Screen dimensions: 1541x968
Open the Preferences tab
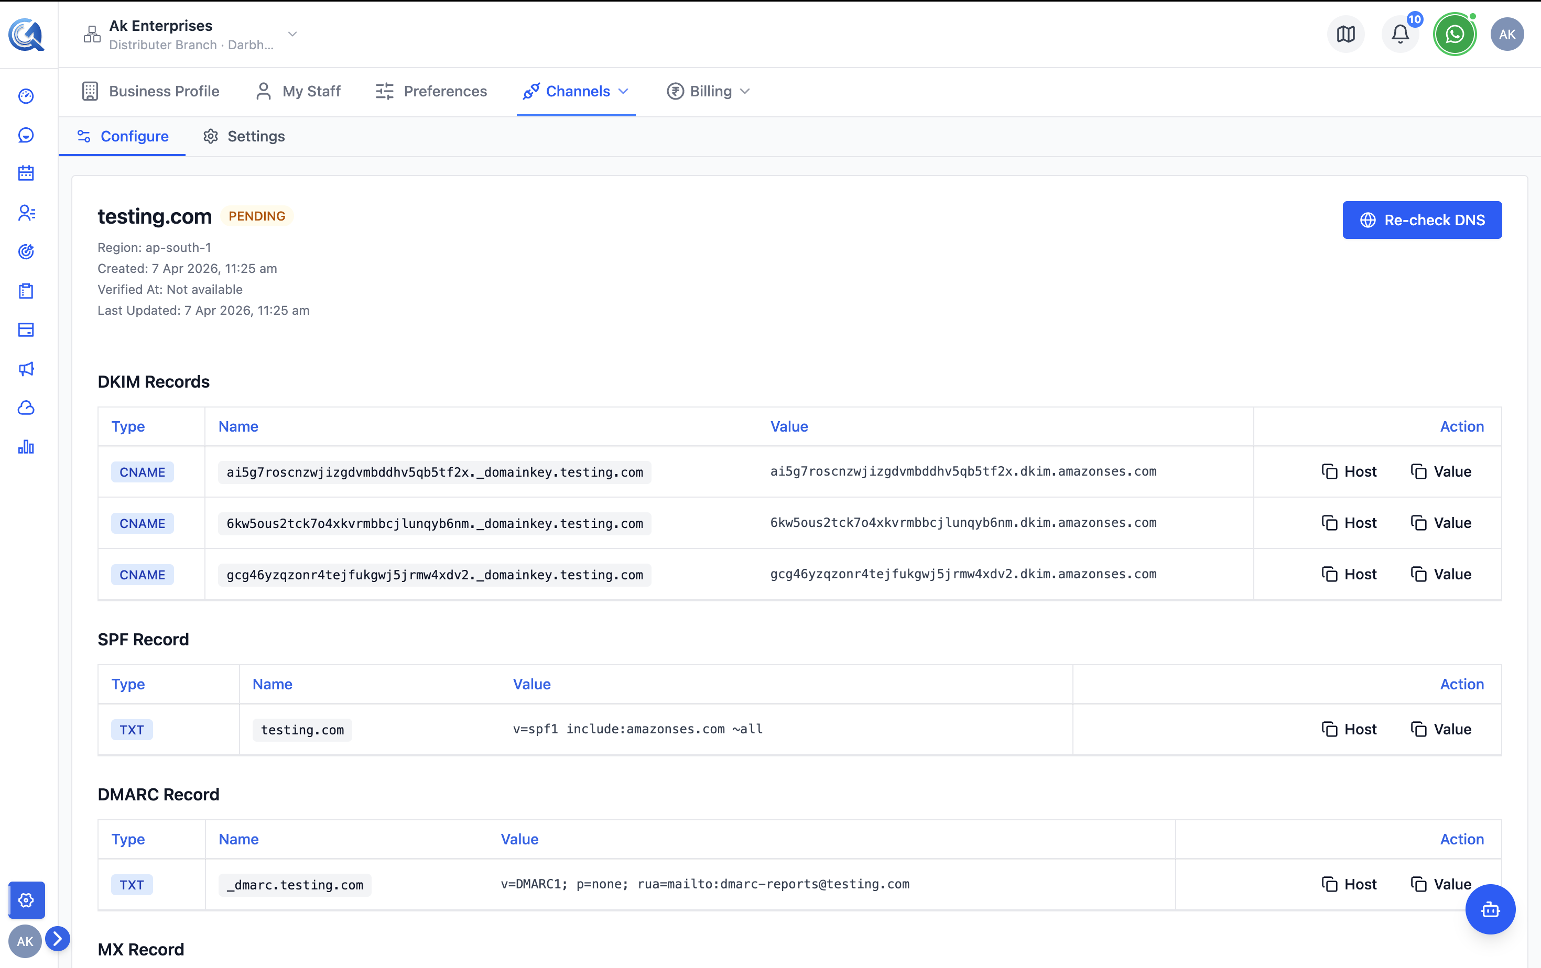(431, 92)
